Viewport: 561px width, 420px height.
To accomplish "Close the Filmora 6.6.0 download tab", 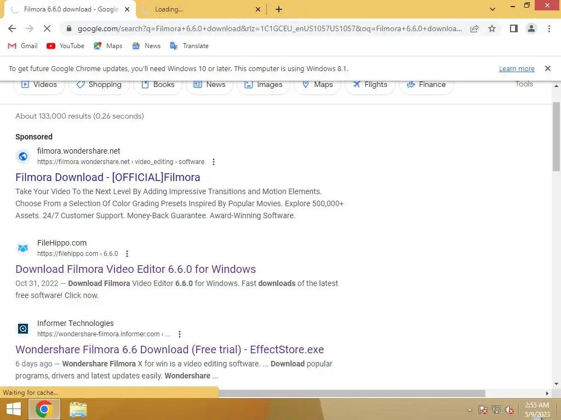I will [127, 9].
